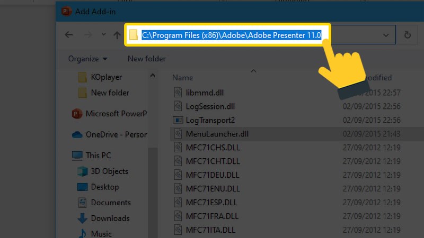The image size is (424, 238).
Task: Click the folder icon in address bar
Action: [134, 35]
